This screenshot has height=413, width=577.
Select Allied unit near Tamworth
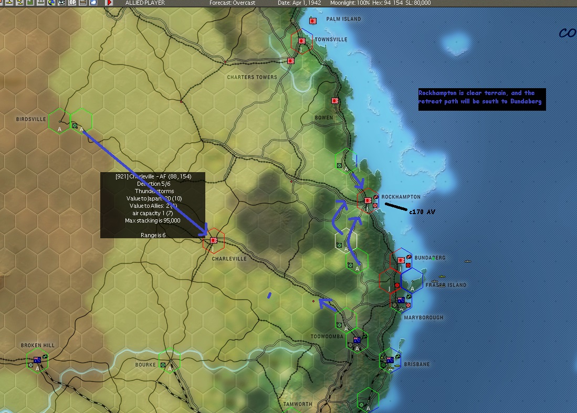pyautogui.click(x=361, y=405)
